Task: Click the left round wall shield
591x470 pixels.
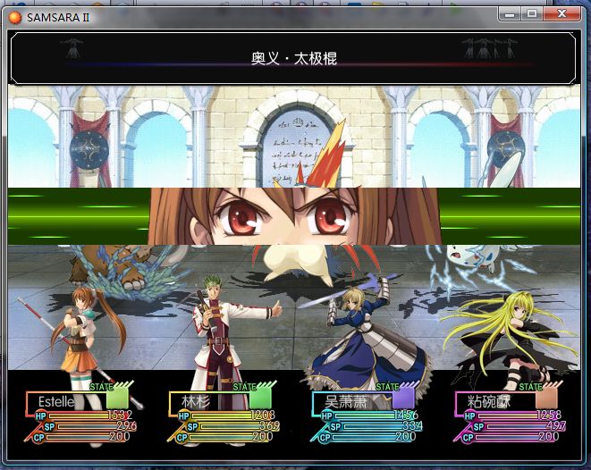Action: (x=89, y=150)
